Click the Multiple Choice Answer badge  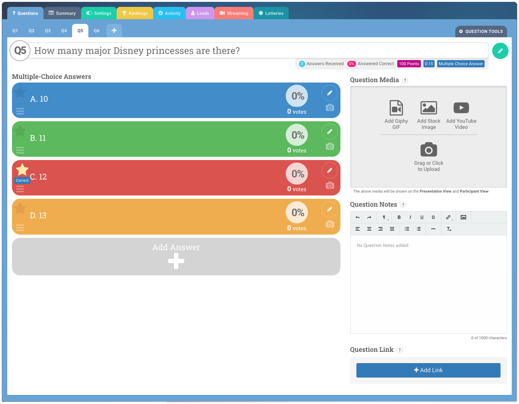click(461, 64)
